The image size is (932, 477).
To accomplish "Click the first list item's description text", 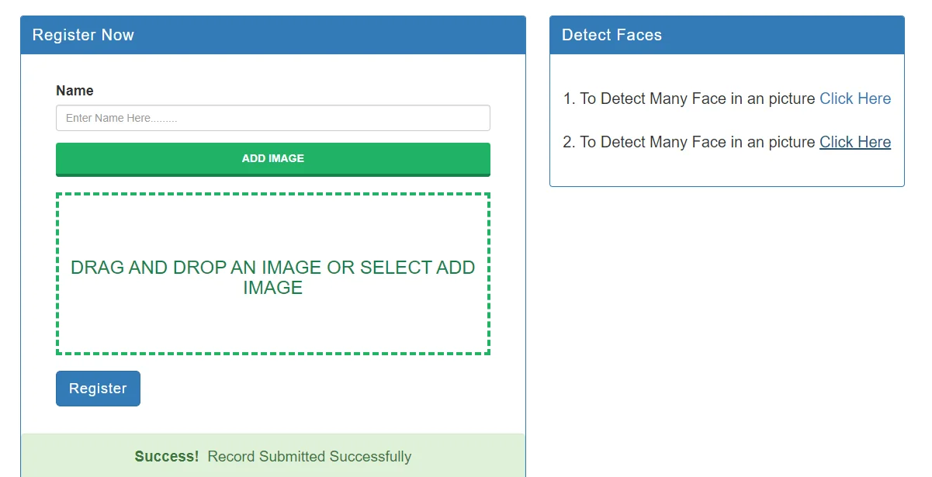I will pos(697,99).
